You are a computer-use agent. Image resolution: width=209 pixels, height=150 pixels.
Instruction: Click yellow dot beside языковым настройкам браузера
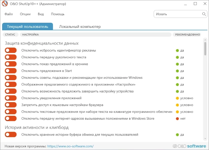[x=177, y=105]
